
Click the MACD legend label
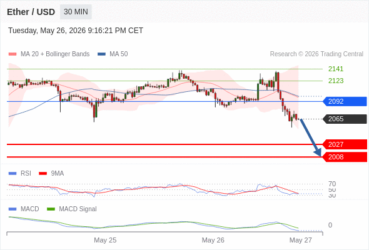[29, 209]
